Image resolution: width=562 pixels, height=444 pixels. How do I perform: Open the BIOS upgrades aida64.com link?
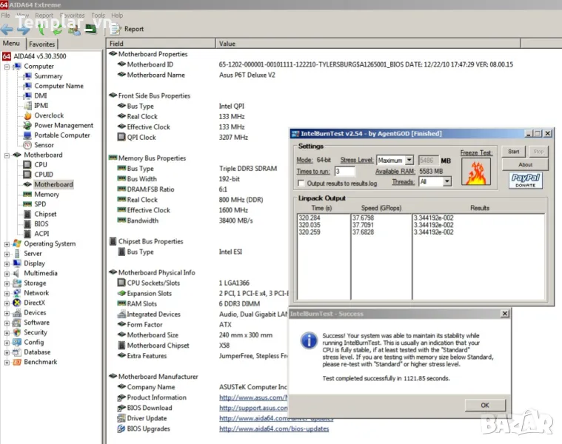274,428
